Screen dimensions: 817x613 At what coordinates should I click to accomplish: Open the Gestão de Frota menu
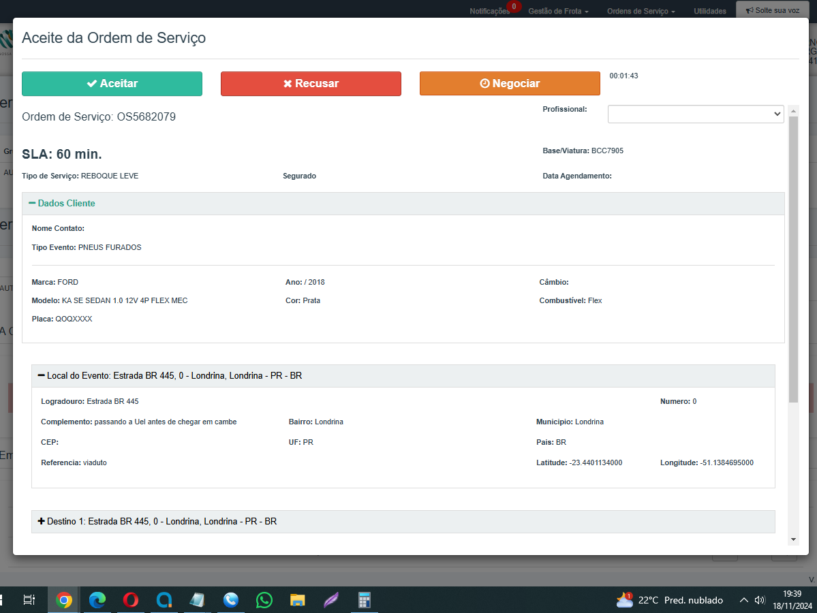click(558, 11)
